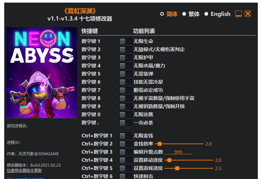
Task: Click the 金钱倍率 value 2.0
Action: [208, 144]
